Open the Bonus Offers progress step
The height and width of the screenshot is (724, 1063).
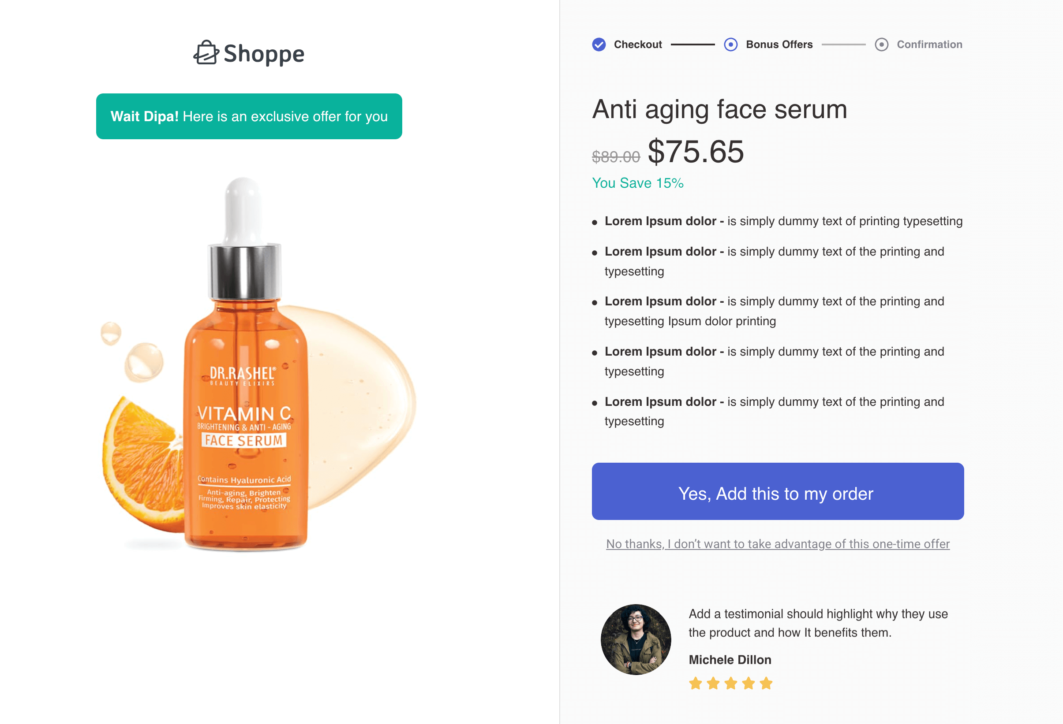[x=779, y=45]
